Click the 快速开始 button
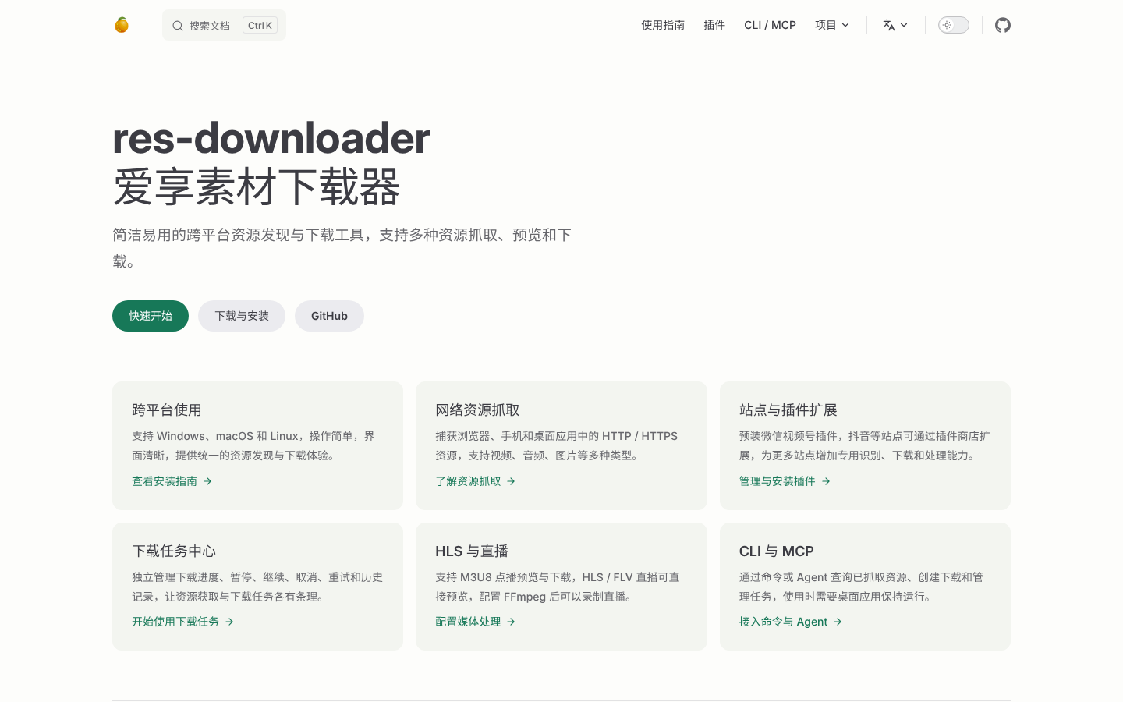This screenshot has width=1123, height=702. (151, 316)
